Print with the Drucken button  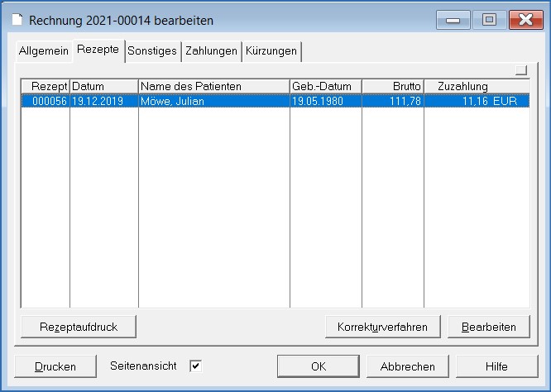coord(55,366)
